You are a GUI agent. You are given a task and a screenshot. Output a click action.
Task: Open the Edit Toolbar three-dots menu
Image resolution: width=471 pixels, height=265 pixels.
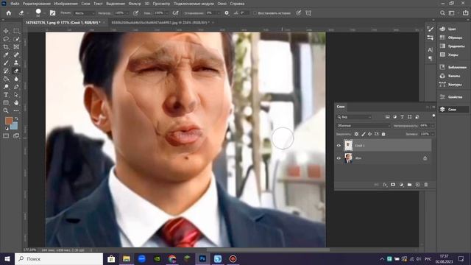click(16, 110)
